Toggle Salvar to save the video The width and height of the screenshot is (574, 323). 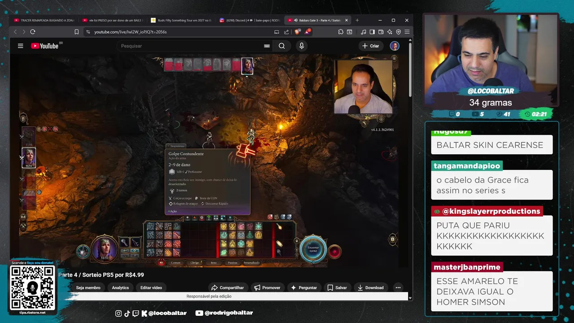point(337,288)
